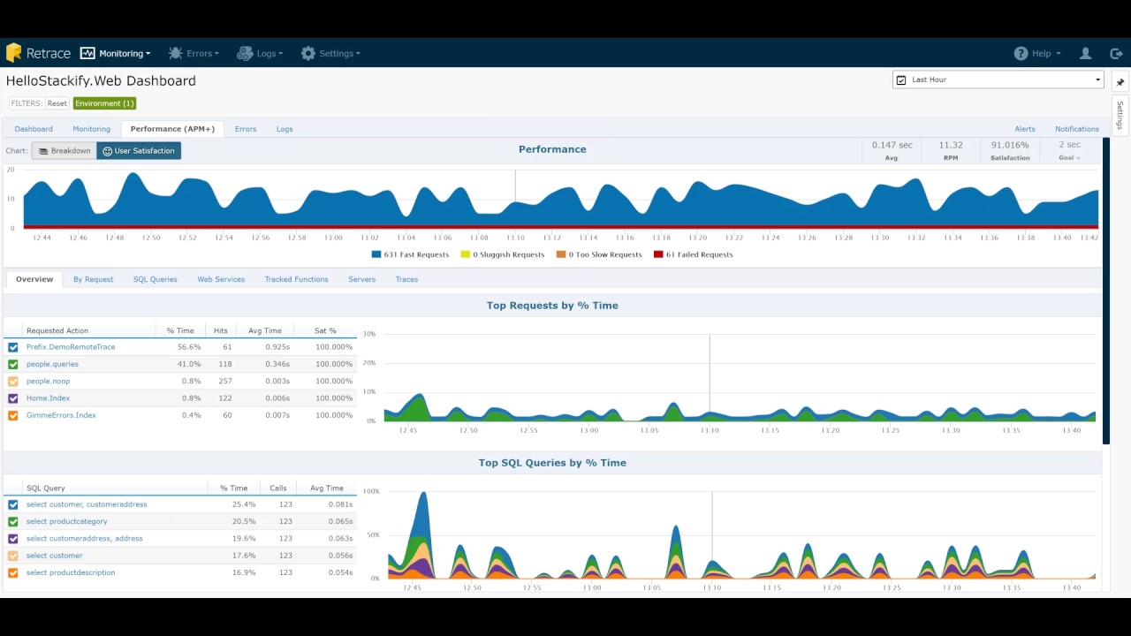Image resolution: width=1131 pixels, height=636 pixels.
Task: Select the Performance (APM+) tab
Action: click(x=172, y=129)
